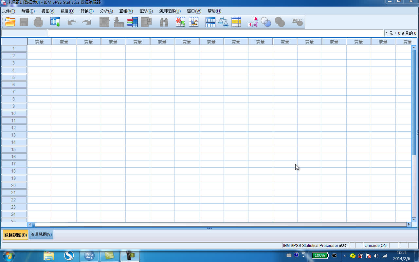
Task: Open the 文件(F) menu
Action: pos(9,11)
